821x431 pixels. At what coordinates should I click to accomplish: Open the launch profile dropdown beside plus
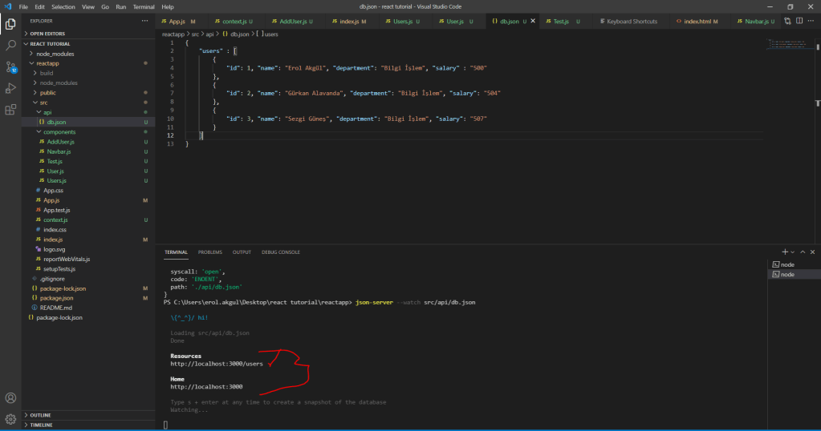pos(792,252)
